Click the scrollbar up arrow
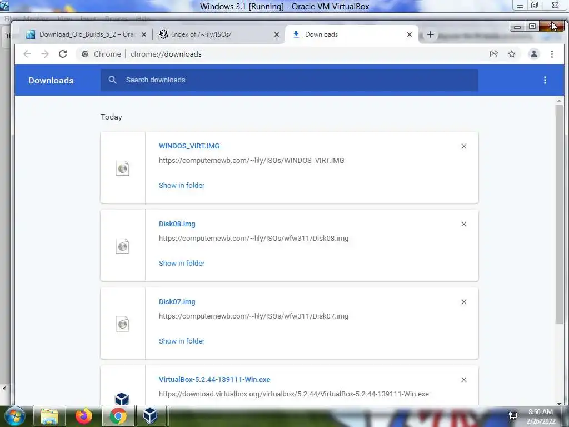This screenshot has width=569, height=427. tap(559, 101)
